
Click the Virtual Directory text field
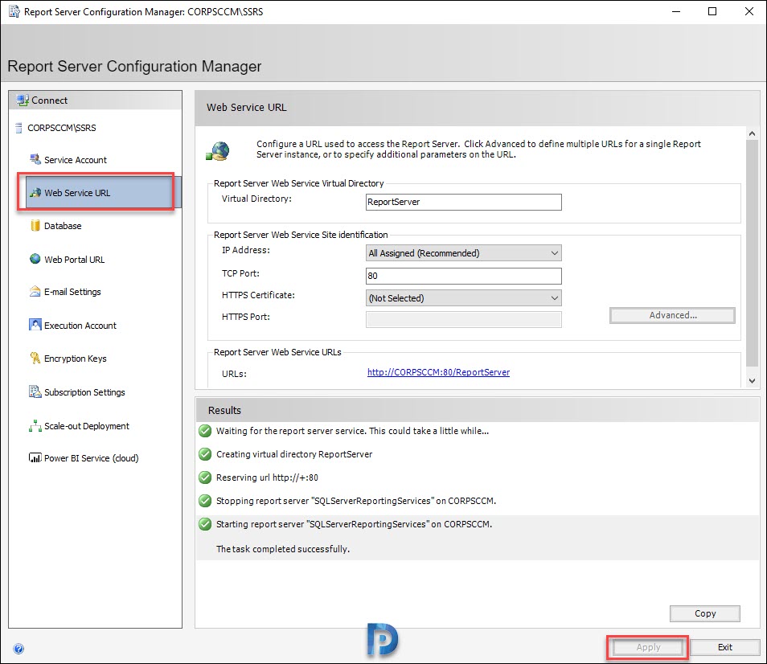pyautogui.click(x=463, y=202)
